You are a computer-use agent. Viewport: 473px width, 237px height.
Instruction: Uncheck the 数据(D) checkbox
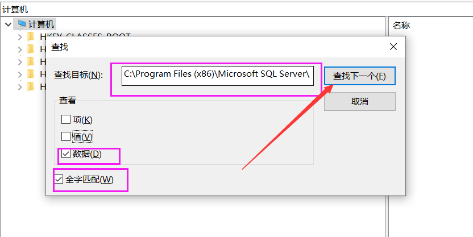click(x=66, y=154)
